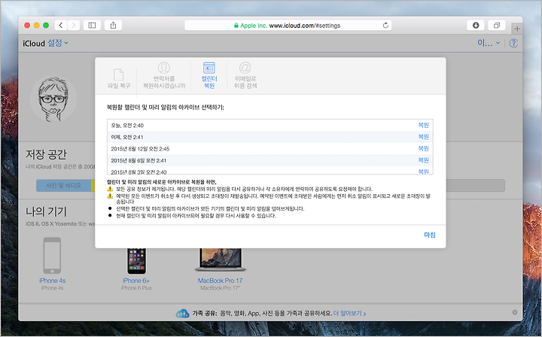This screenshot has width=542, height=337.
Task: Restore the 2015년 8월 12일 archive
Action: click(x=423, y=148)
